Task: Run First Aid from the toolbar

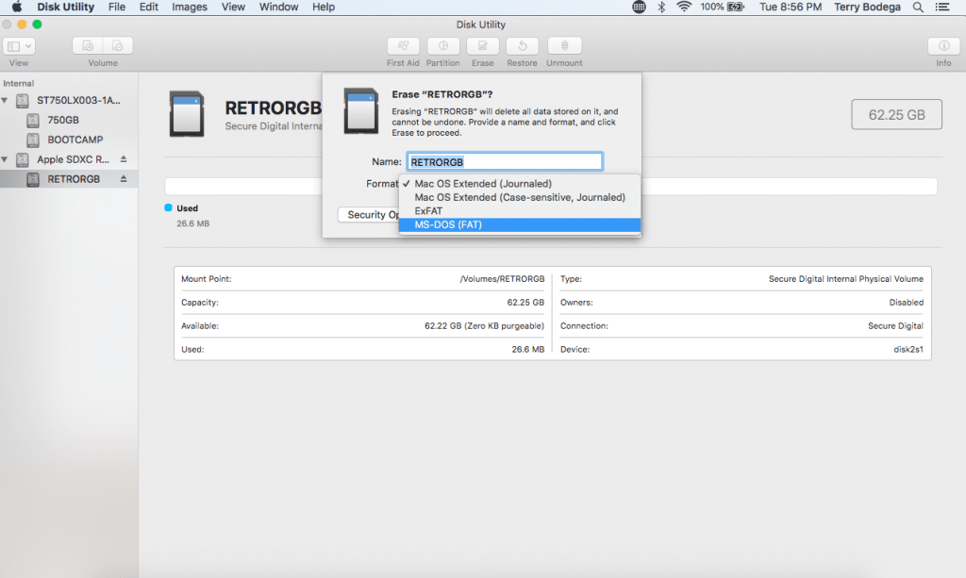Action: coord(403,45)
